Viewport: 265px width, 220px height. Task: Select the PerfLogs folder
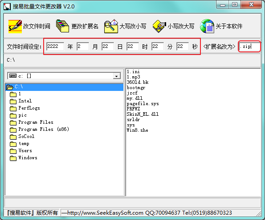29,108
